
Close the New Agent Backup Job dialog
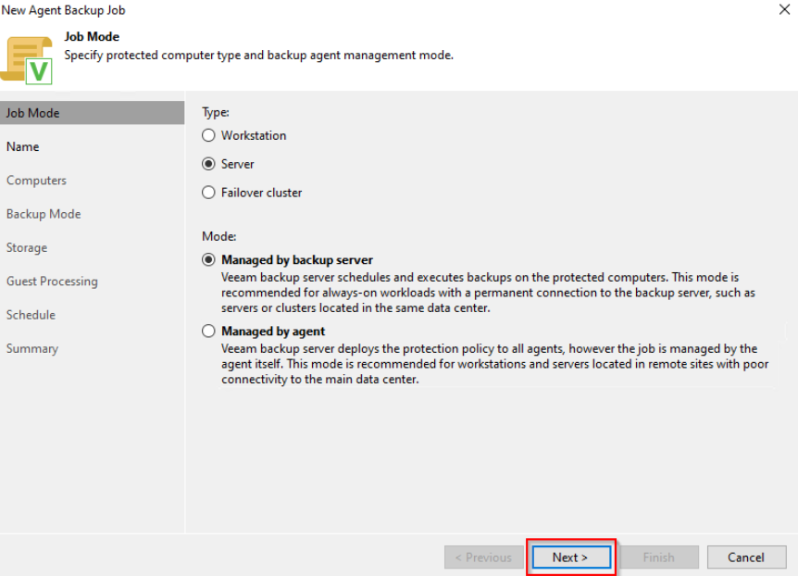786,9
